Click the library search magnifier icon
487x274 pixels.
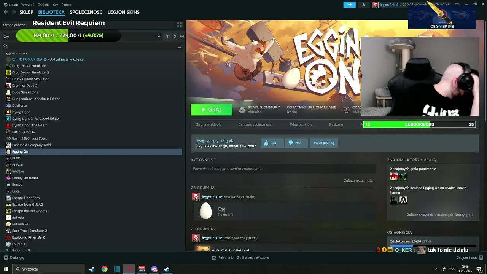point(6,46)
